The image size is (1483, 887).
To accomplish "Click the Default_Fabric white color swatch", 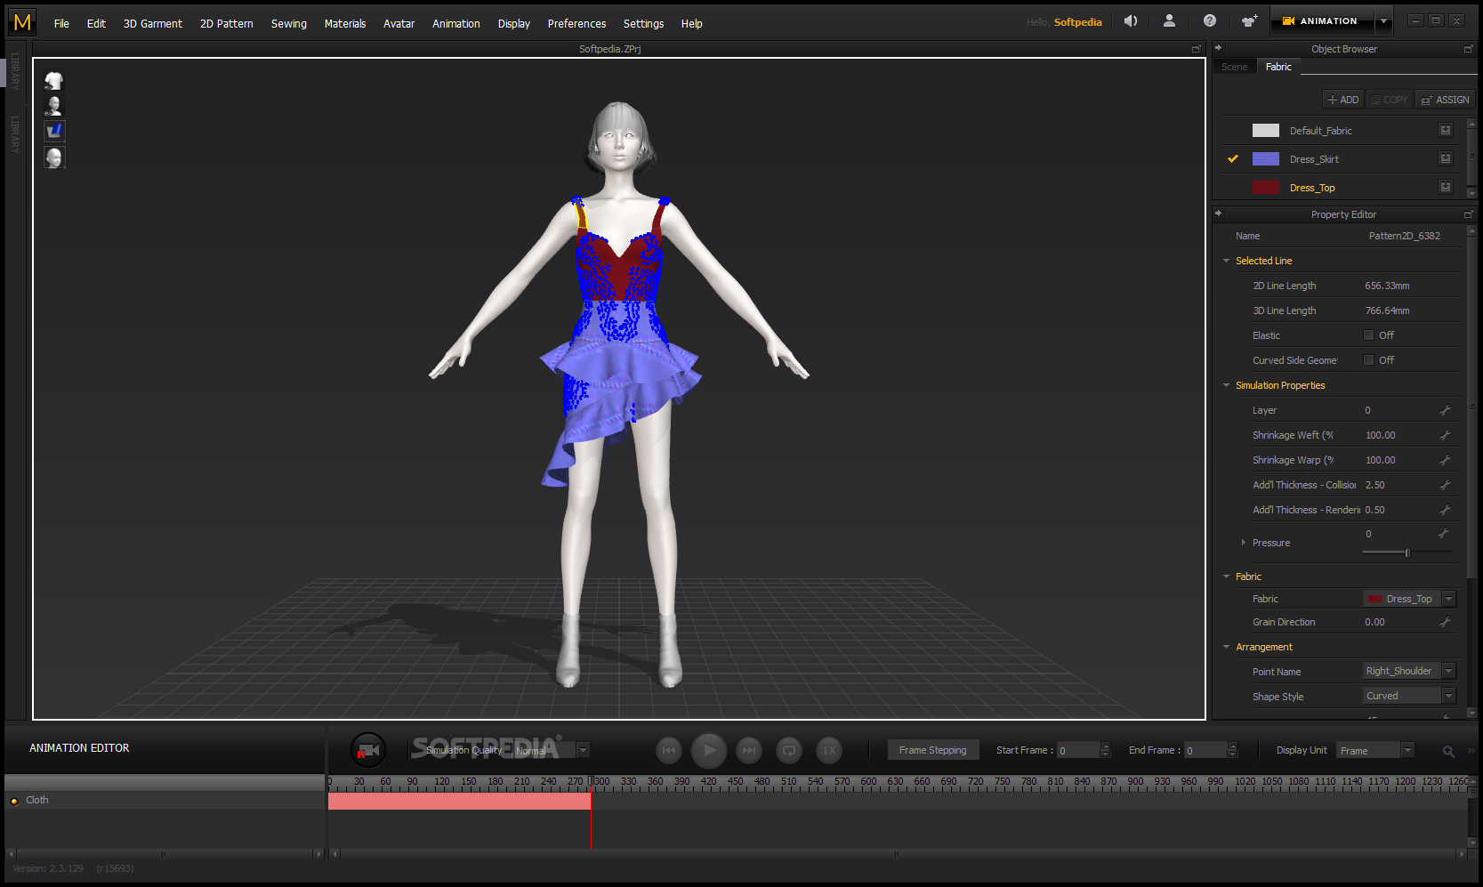I will [x=1266, y=131].
